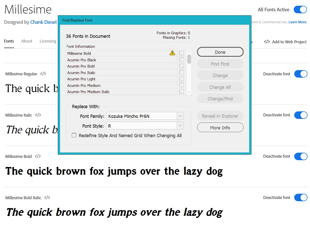Click the Missing Fonts: 1 text
The image size is (310, 226).
coord(176,38)
